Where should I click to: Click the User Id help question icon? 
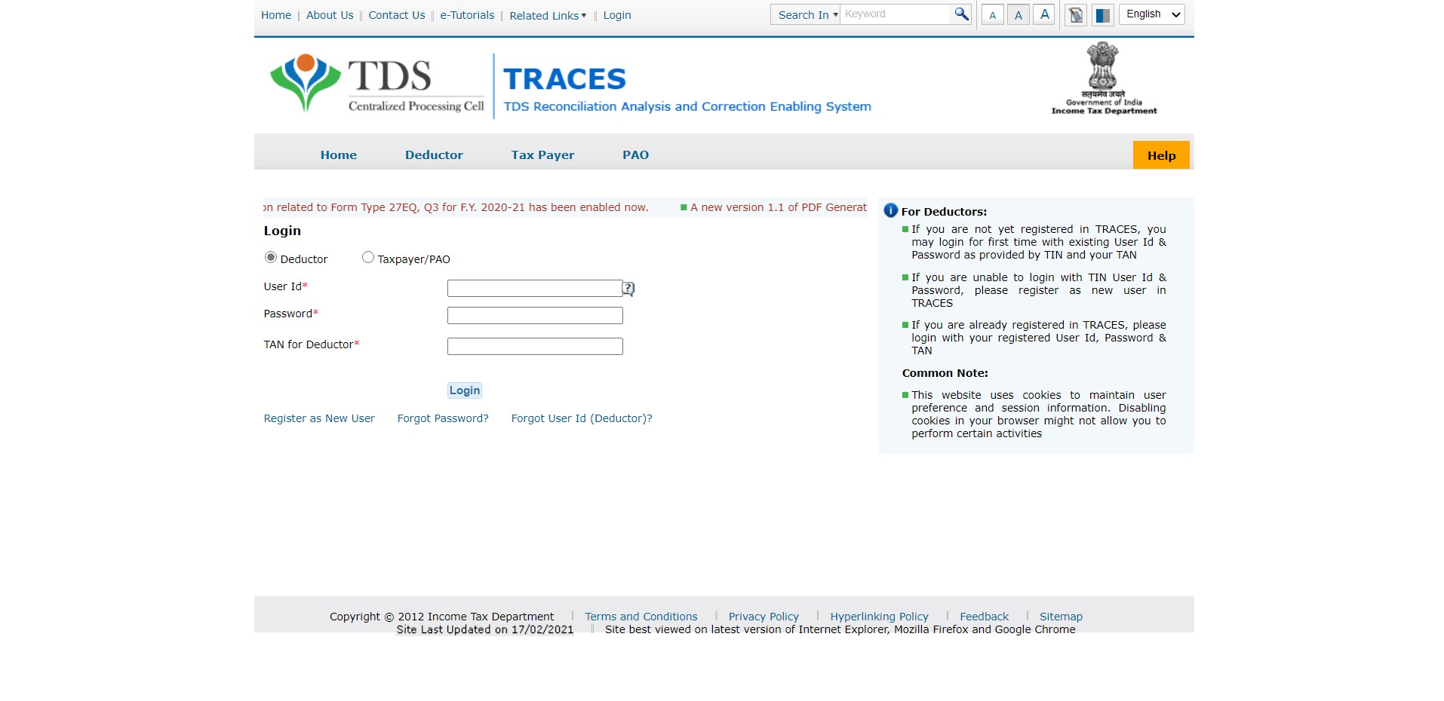(628, 289)
